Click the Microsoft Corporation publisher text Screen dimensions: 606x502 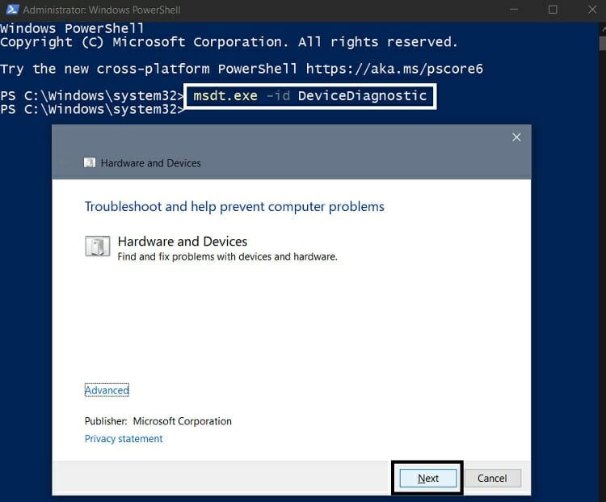click(182, 421)
